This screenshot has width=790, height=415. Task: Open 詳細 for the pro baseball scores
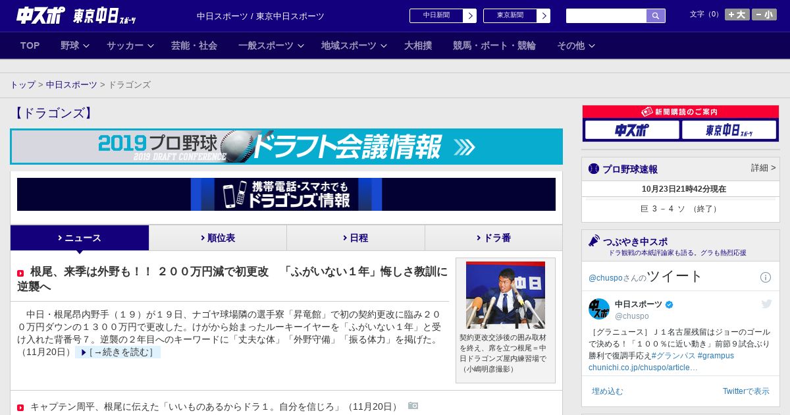[x=763, y=168]
